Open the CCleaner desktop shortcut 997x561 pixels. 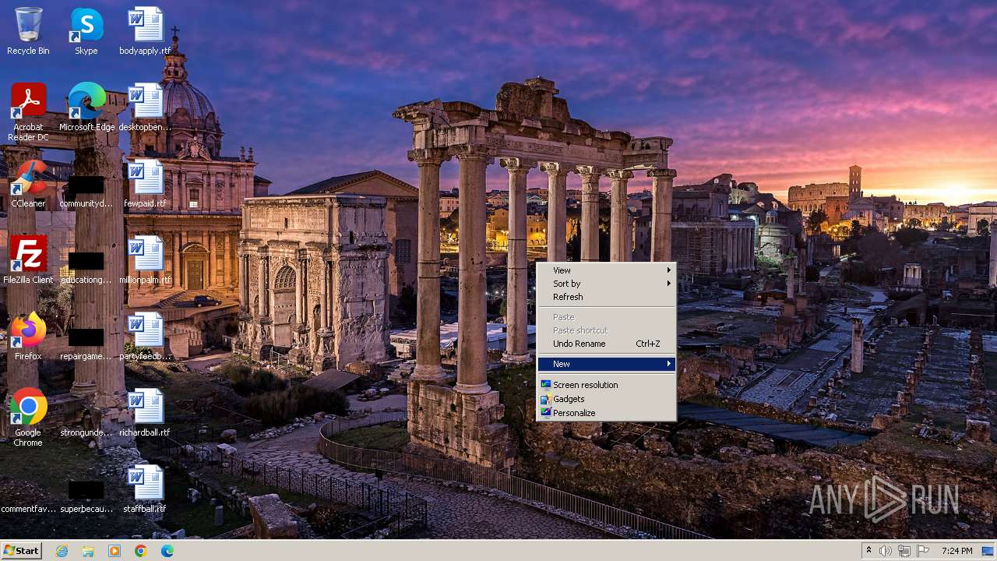[x=28, y=184]
